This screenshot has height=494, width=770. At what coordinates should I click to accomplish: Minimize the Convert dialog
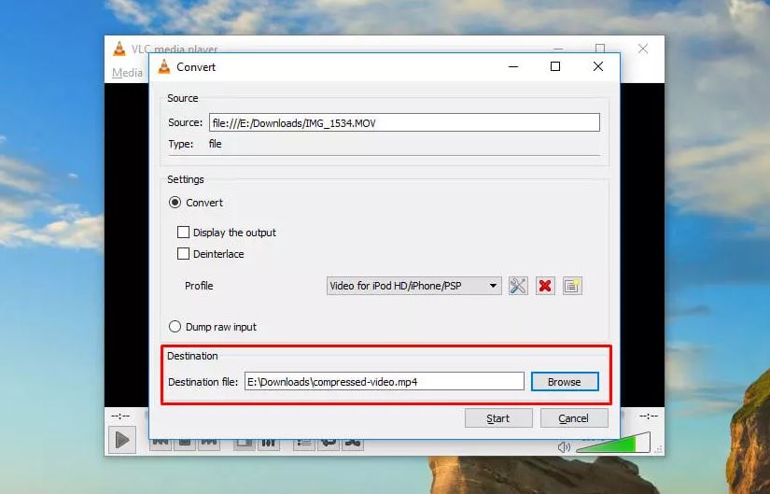(513, 66)
